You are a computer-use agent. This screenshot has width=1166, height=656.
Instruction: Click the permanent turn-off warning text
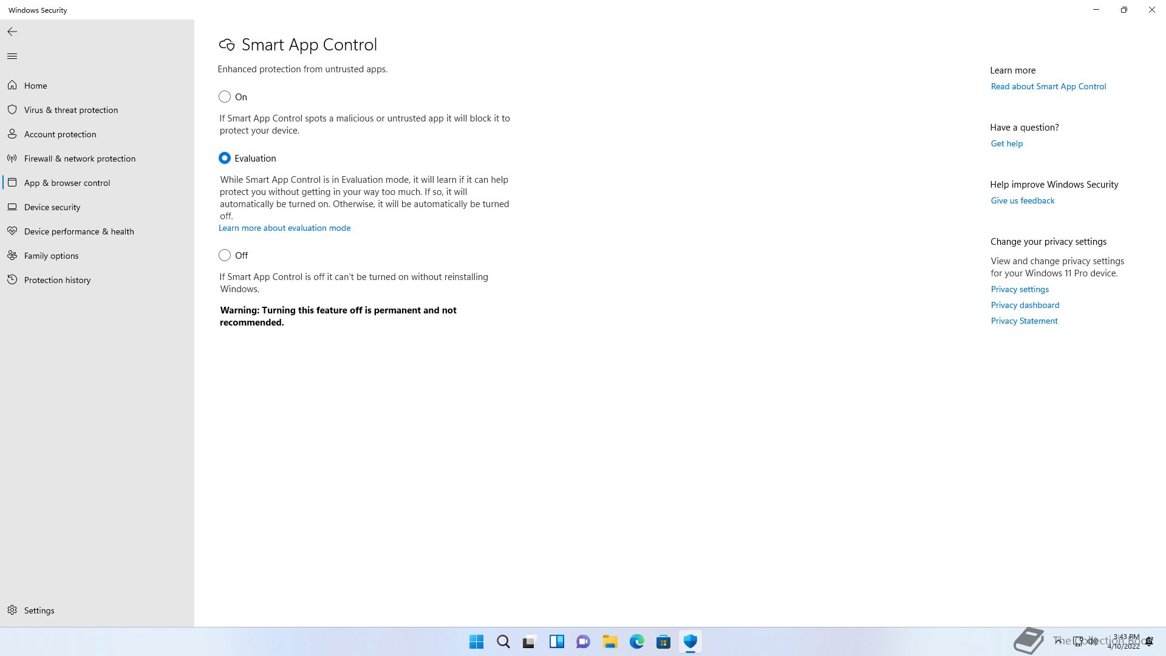pos(338,316)
